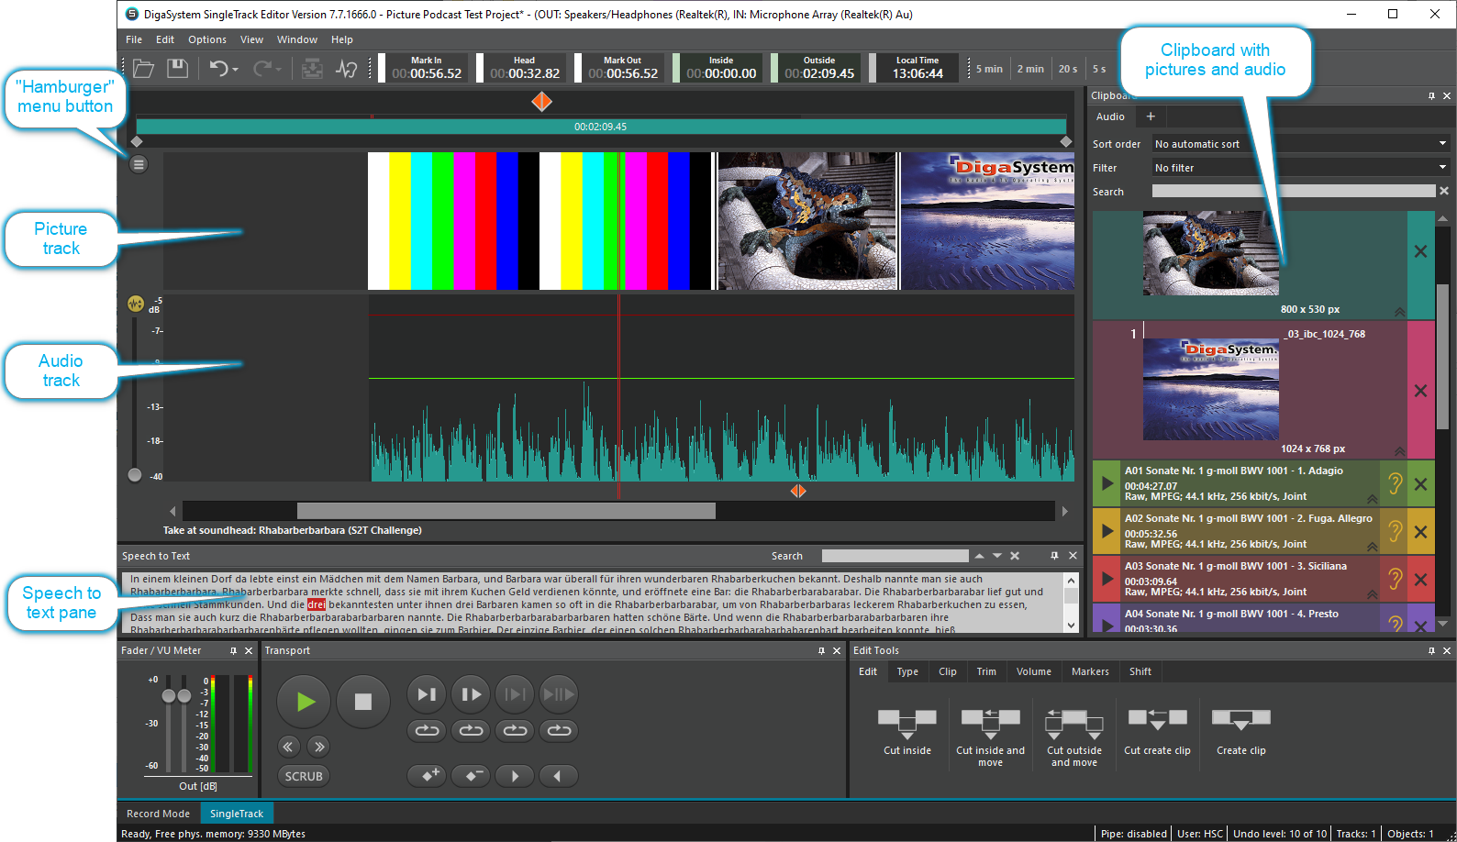Open the Options menu
The width and height of the screenshot is (1457, 842).
(x=206, y=39)
